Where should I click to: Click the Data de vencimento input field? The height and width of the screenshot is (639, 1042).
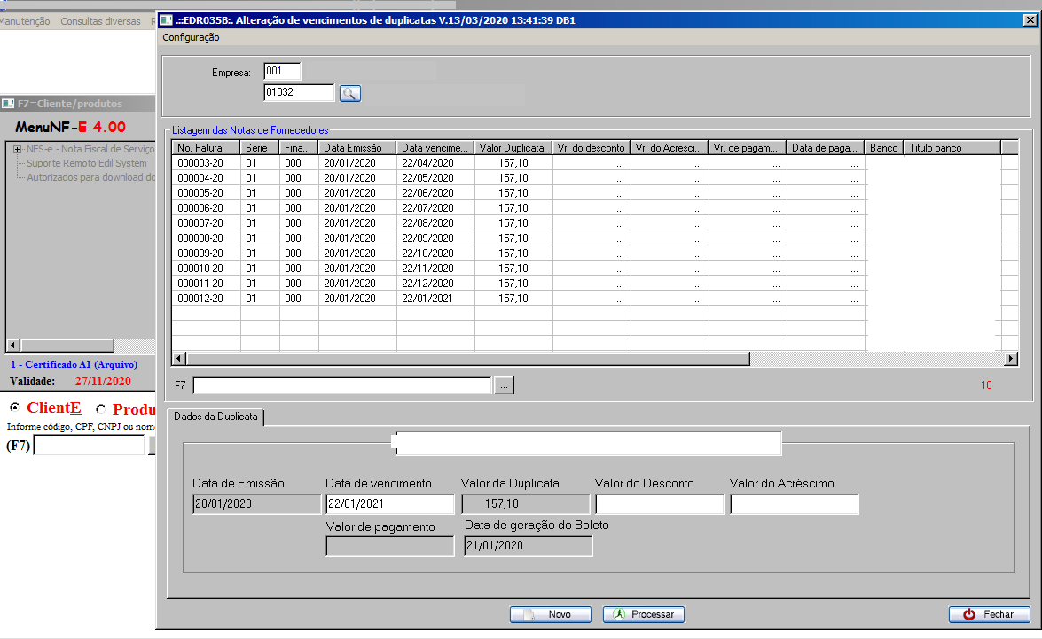pyautogui.click(x=388, y=504)
